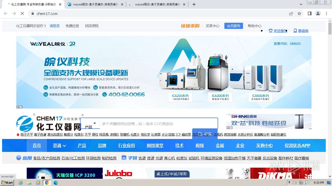Click 免费注册 register link

[72, 26]
